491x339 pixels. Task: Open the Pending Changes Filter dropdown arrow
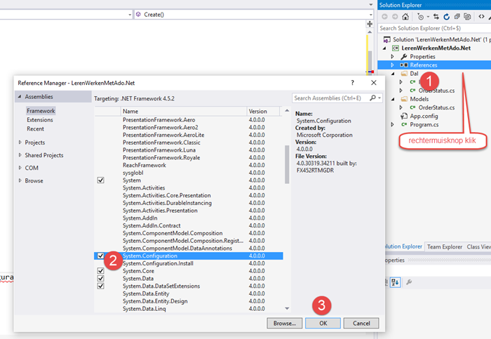coord(428,17)
